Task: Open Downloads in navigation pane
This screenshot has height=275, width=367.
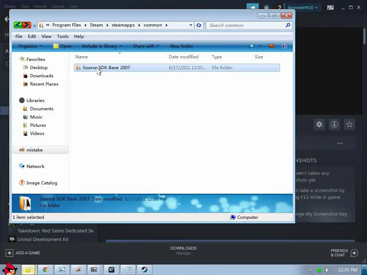Action: (42, 76)
